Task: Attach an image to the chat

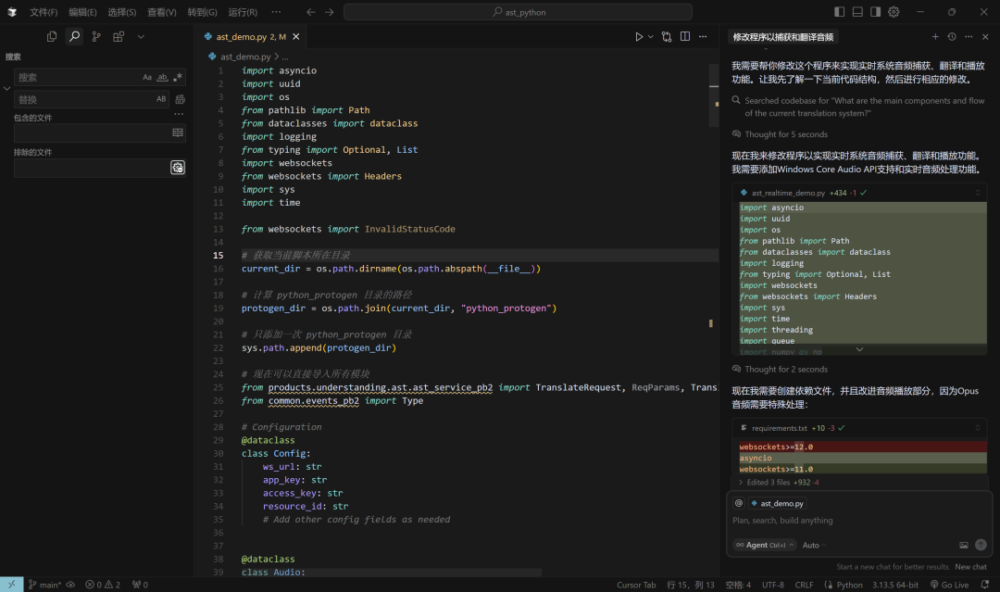Action: (964, 545)
